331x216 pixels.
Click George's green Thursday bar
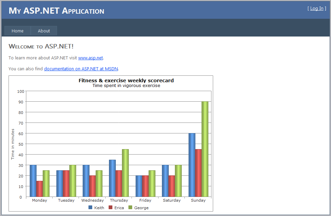[125, 173]
